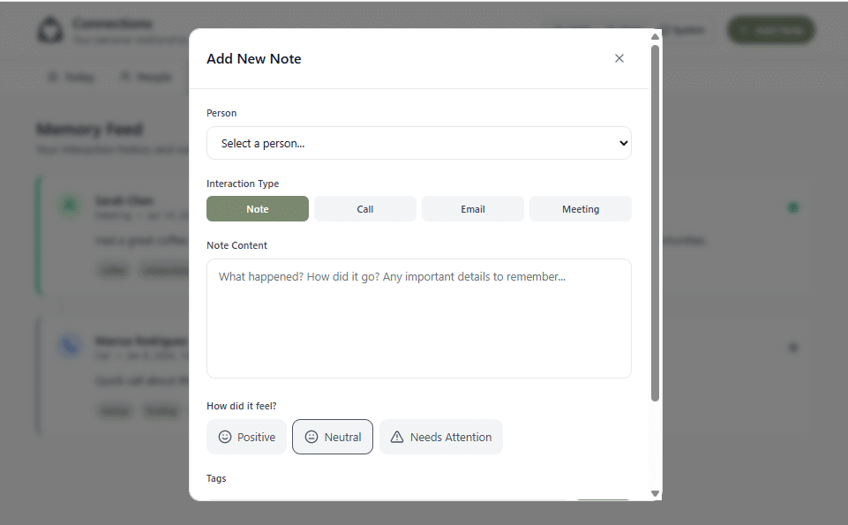The height and width of the screenshot is (525, 848).
Task: Choose Email as interaction type
Action: point(473,209)
